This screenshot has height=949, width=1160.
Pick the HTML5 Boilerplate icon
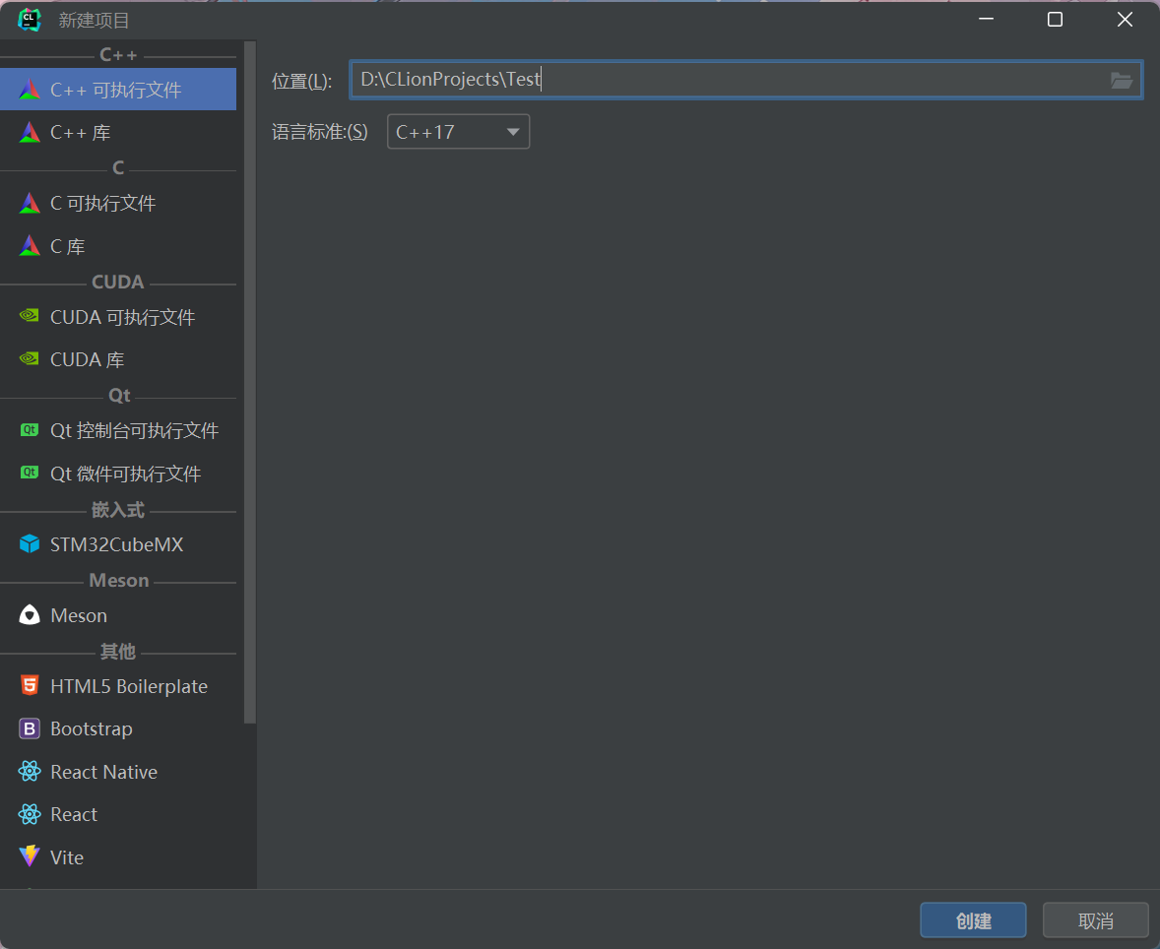point(30,686)
